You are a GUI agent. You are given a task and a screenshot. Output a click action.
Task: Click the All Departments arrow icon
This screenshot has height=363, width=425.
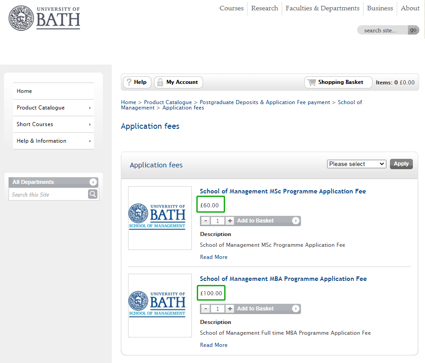[x=93, y=182]
